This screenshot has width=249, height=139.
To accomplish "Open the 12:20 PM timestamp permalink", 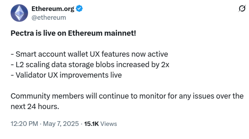I will point(24,124).
